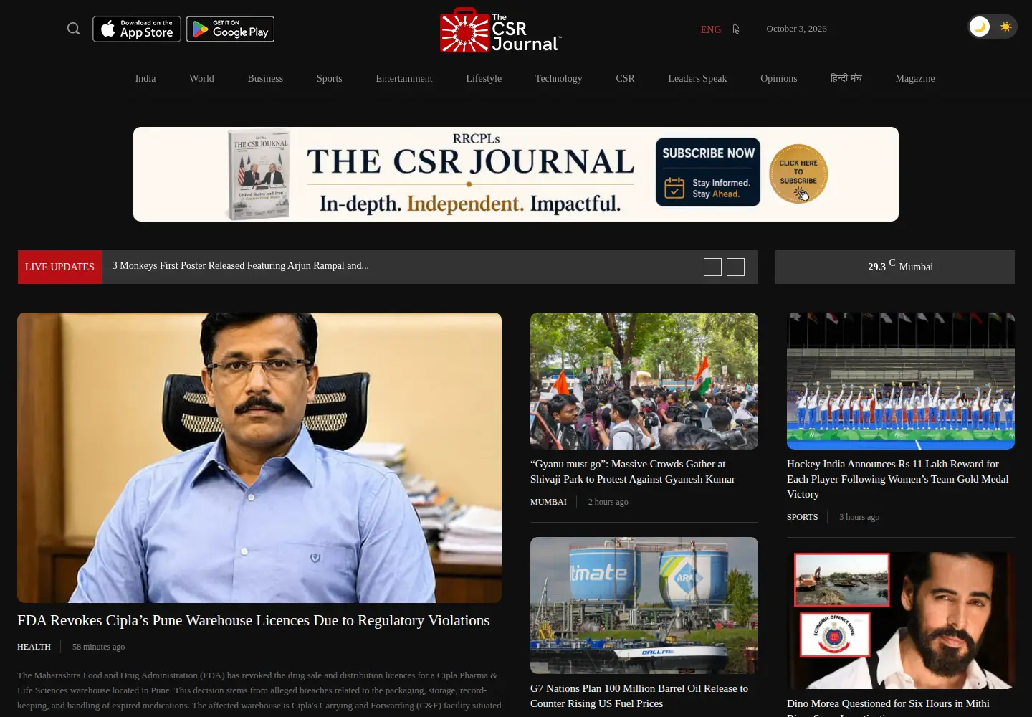This screenshot has width=1032, height=717.
Task: Switch language to Hindi (हि)
Action: [x=735, y=29]
